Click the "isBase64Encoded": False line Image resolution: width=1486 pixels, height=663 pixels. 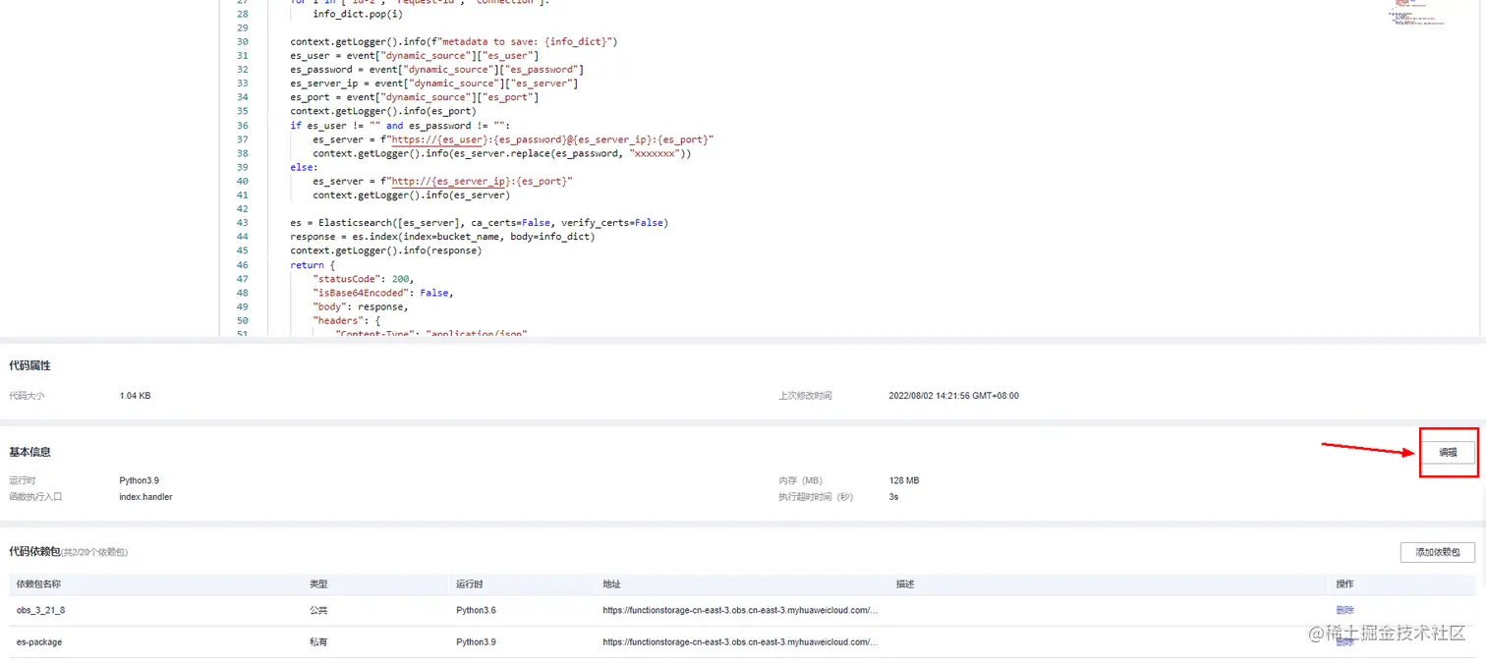tap(383, 293)
